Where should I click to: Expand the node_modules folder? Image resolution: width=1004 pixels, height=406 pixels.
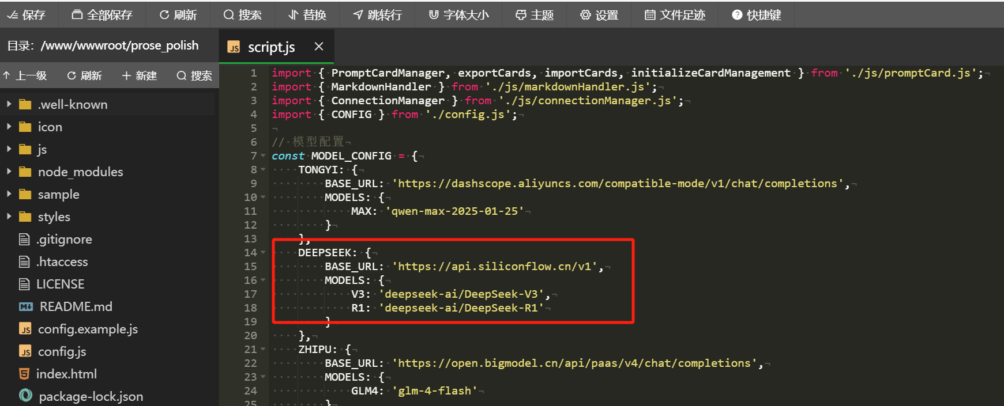(x=9, y=172)
